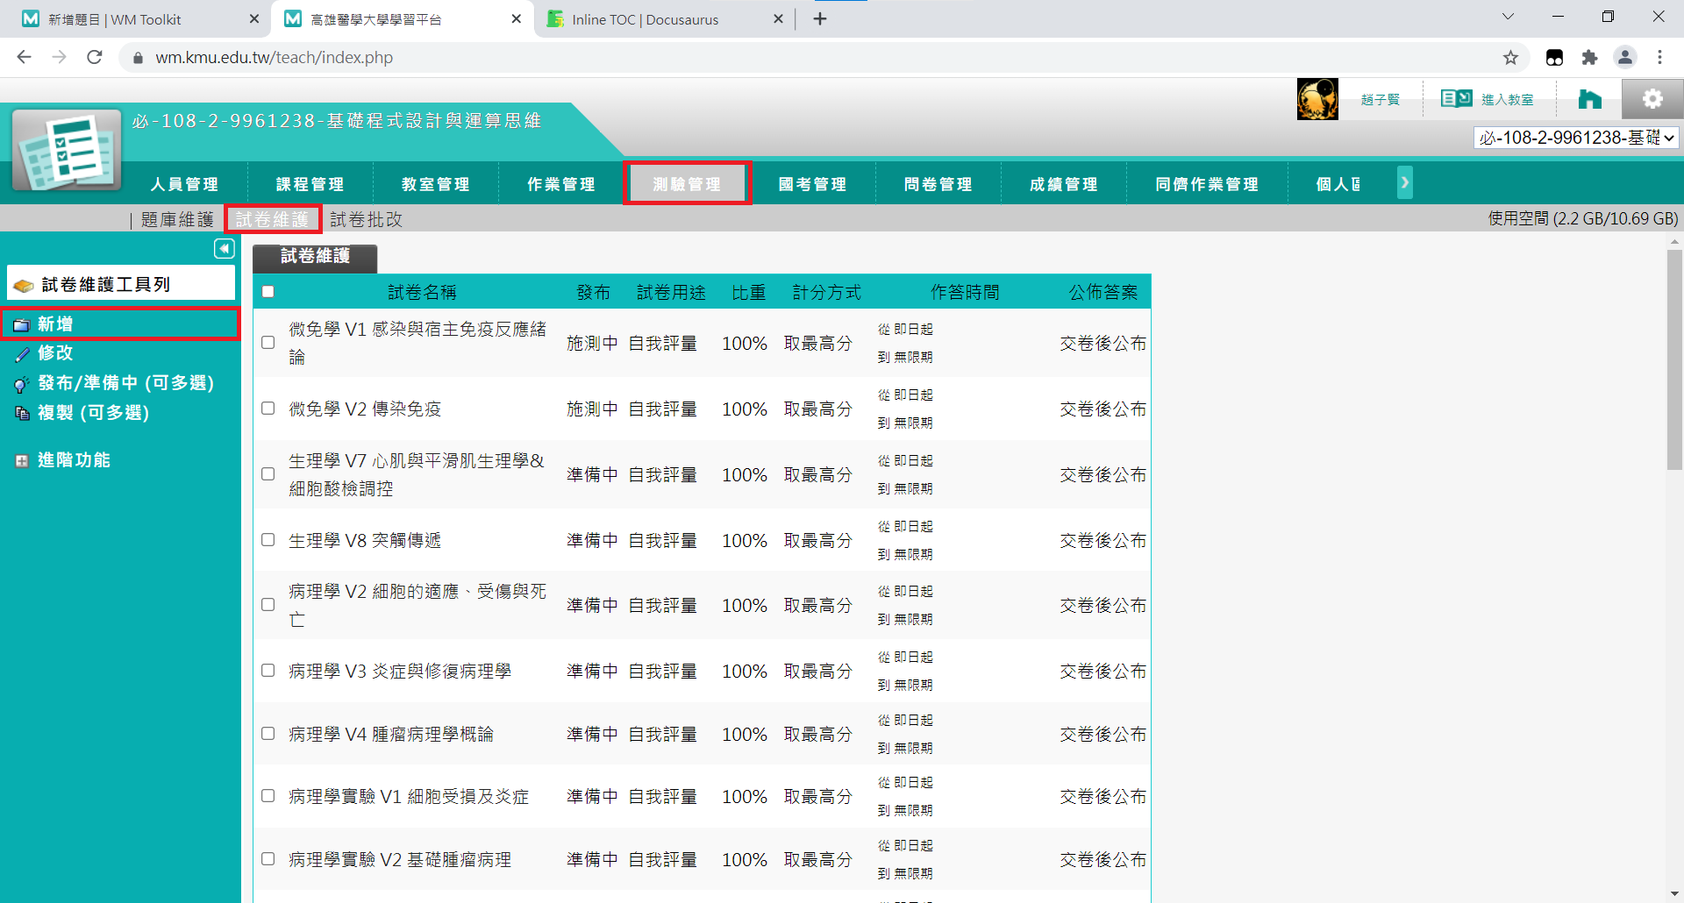Check the 病理學實驗 V1 細胞受損及炎症 row
The height and width of the screenshot is (903, 1684).
coord(268,796)
